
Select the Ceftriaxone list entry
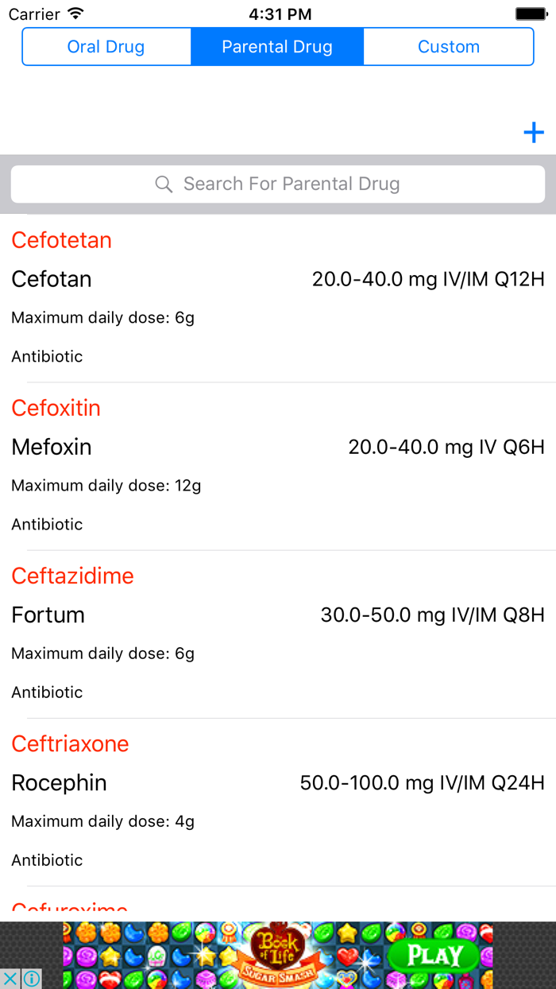(x=70, y=743)
